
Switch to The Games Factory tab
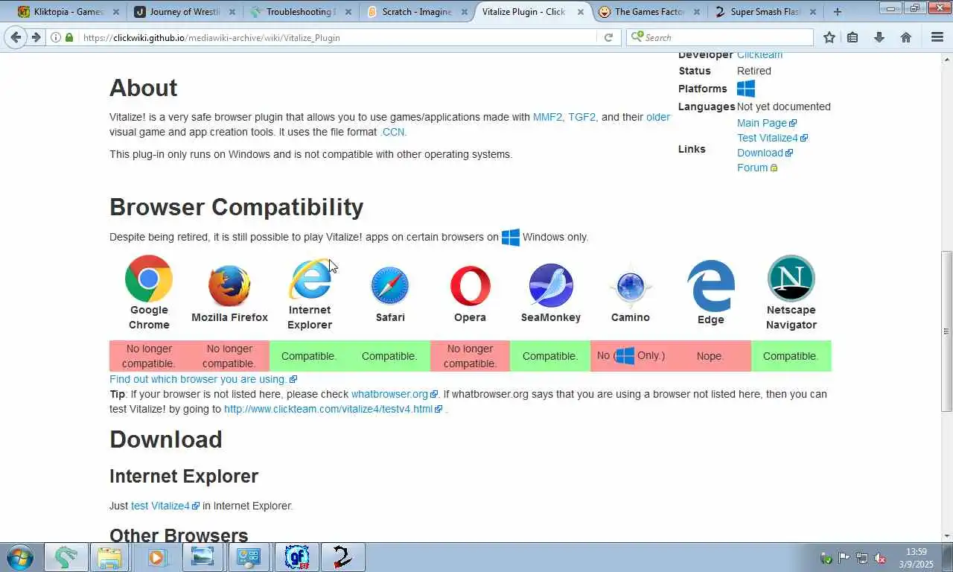pos(649,12)
